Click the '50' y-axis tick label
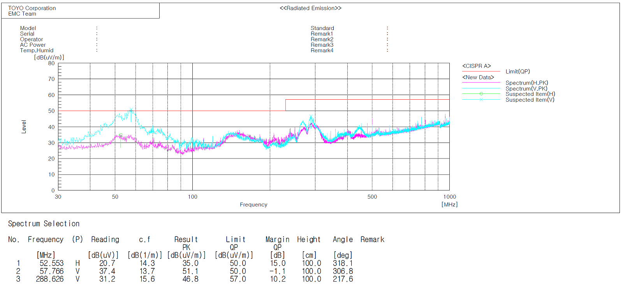 51,111
